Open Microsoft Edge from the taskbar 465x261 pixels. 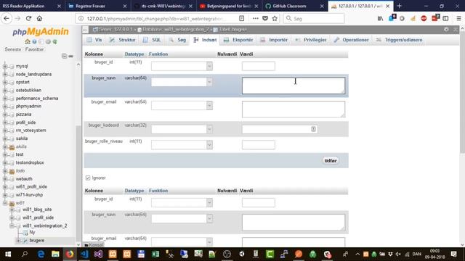coord(41,254)
